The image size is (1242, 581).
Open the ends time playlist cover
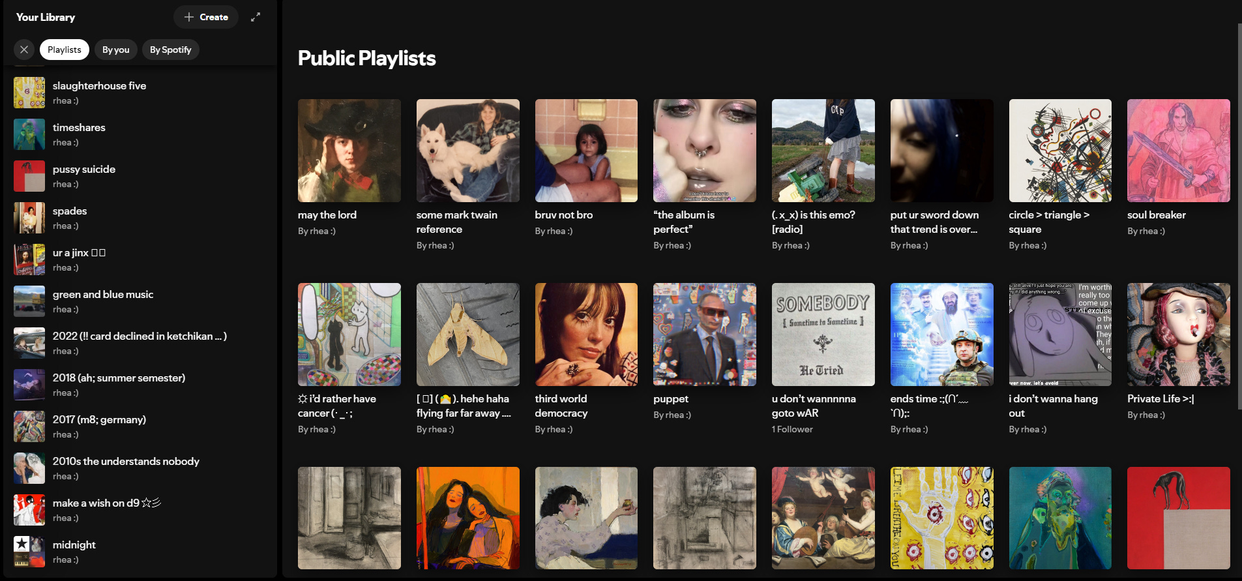pyautogui.click(x=942, y=335)
